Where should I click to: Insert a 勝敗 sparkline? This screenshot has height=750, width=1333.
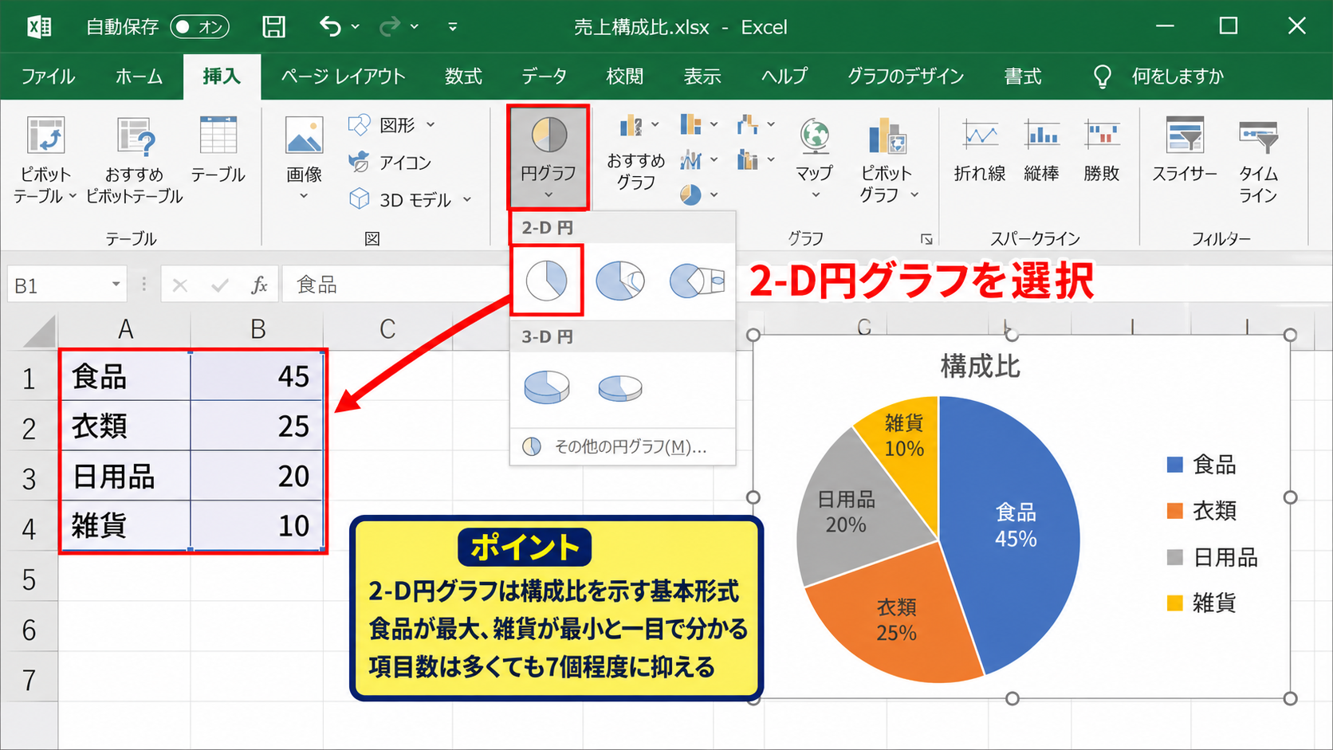pyautogui.click(x=1102, y=150)
